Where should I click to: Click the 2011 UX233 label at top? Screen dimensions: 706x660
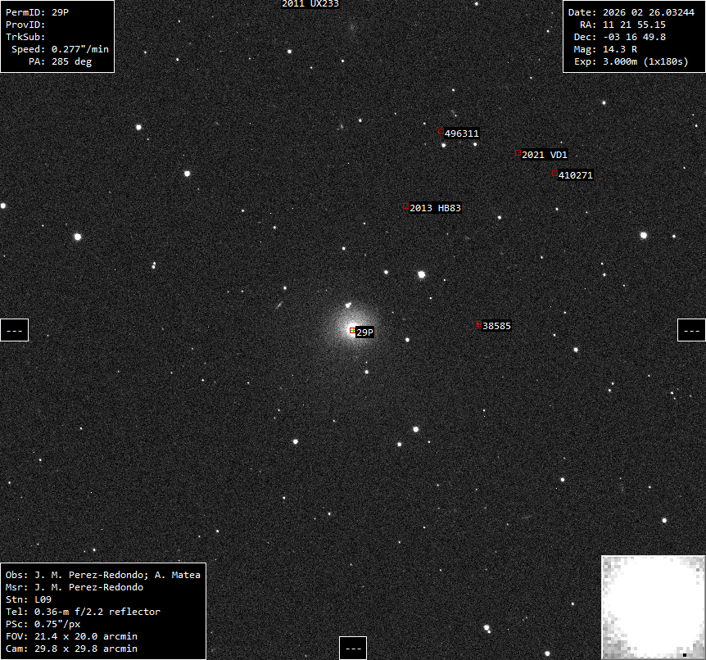pos(310,4)
